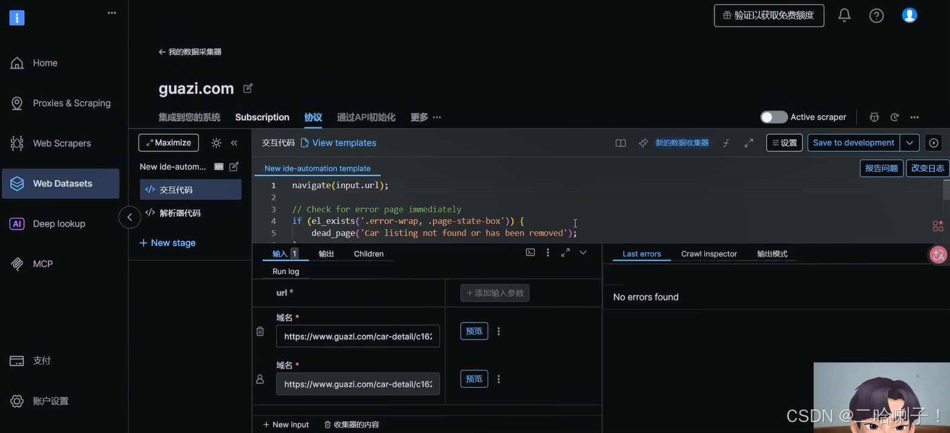The image size is (950, 433).
Task: Open the Run log tab
Action: click(286, 271)
